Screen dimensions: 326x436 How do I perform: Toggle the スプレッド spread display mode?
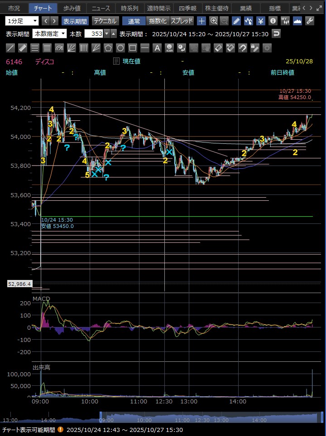[182, 21]
